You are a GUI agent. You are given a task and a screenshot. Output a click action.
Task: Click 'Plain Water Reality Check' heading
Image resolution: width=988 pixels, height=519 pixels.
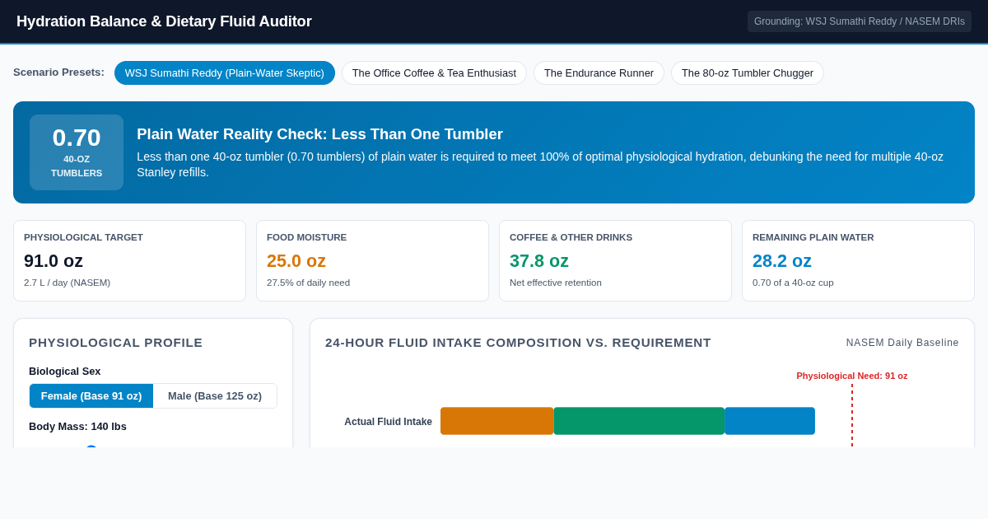click(x=319, y=134)
